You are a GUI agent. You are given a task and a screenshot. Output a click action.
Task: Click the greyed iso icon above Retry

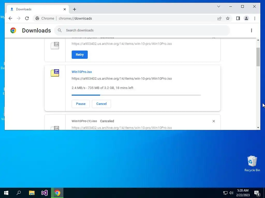55,46
